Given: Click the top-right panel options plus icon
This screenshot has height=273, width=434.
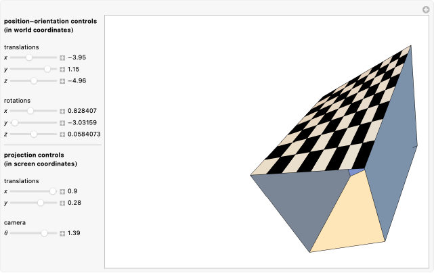Looking at the screenshot, I should 425,9.
